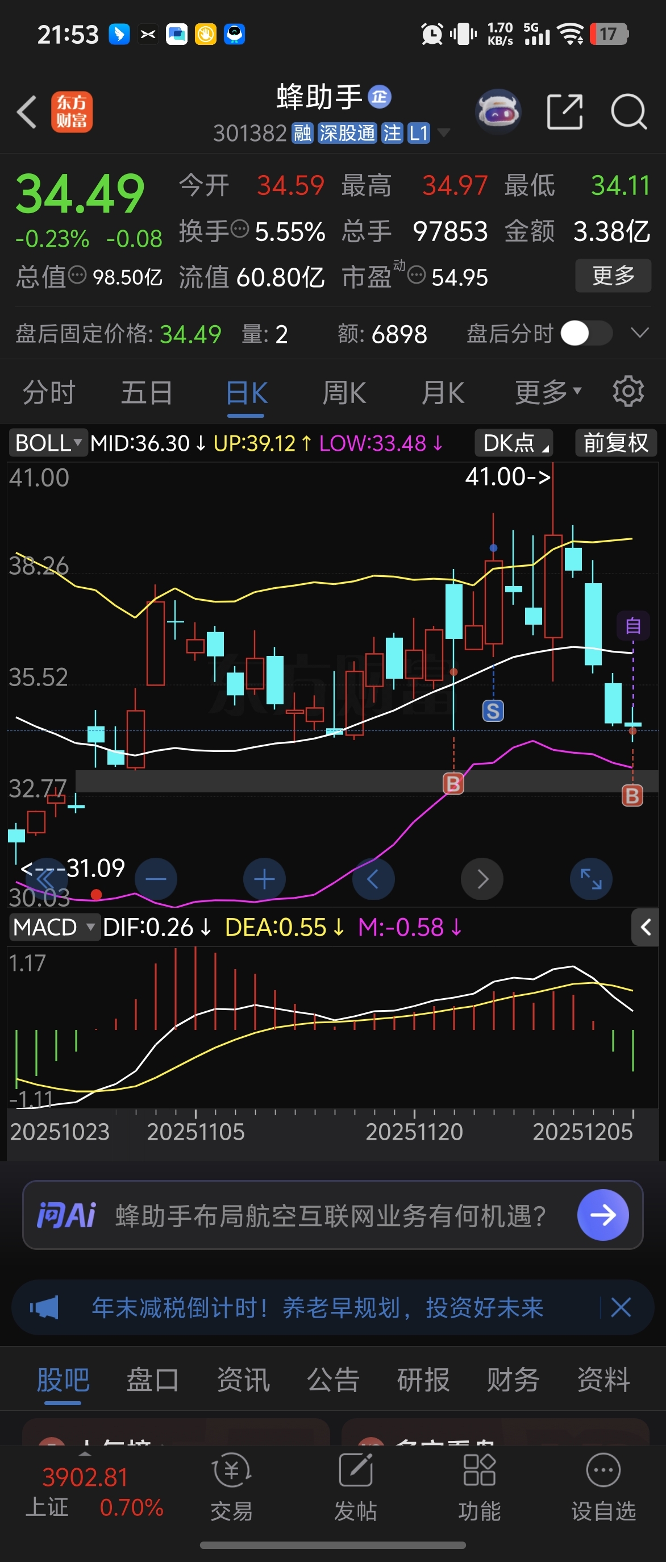Expand after-hours fixed price panel
Viewport: 666px width, 1562px height.
tap(640, 333)
